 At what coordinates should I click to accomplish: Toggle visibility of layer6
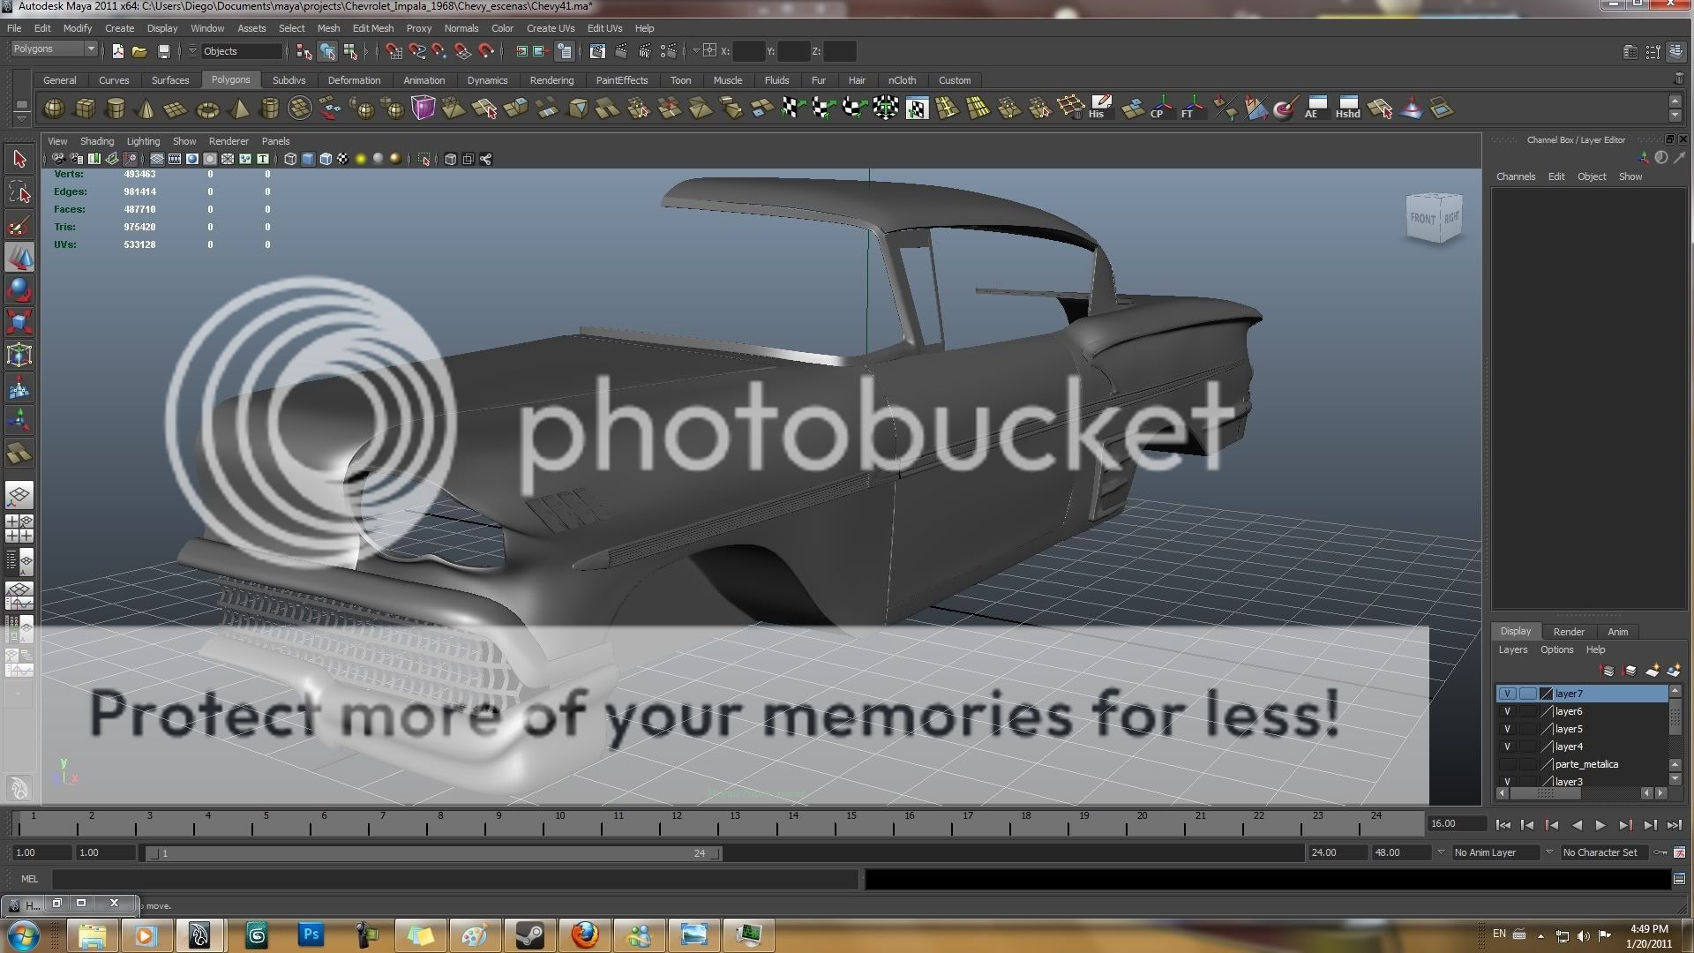point(1507,711)
